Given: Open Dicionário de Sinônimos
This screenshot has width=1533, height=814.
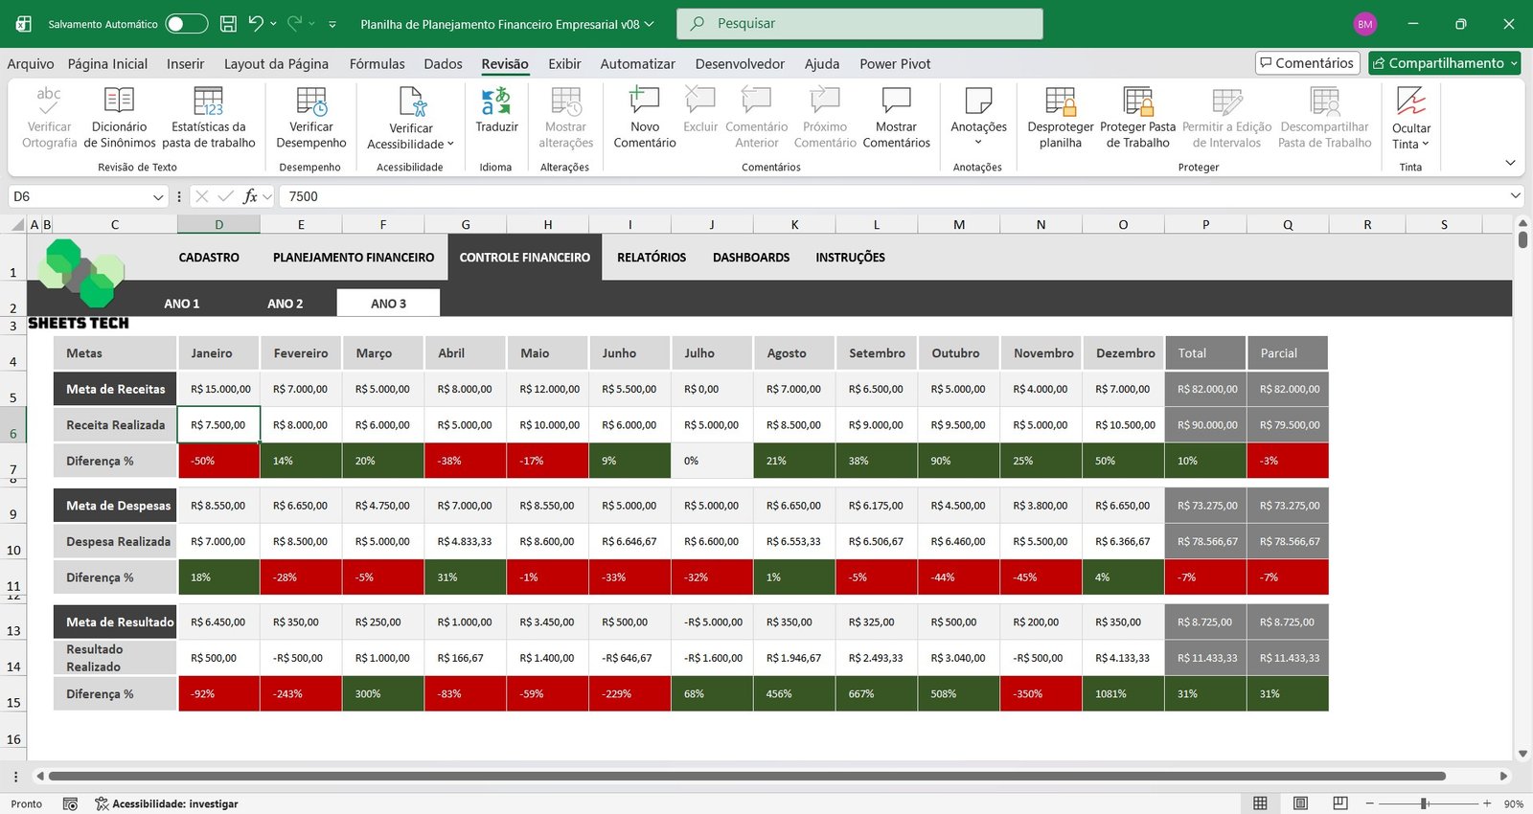Looking at the screenshot, I should (119, 102).
